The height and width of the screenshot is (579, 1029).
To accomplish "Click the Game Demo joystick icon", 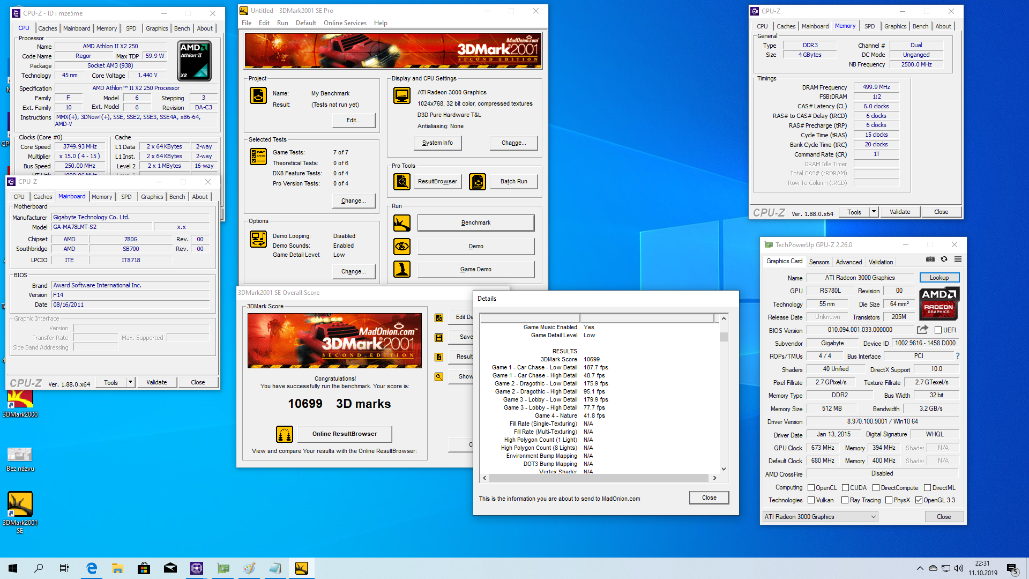I will pyautogui.click(x=402, y=269).
